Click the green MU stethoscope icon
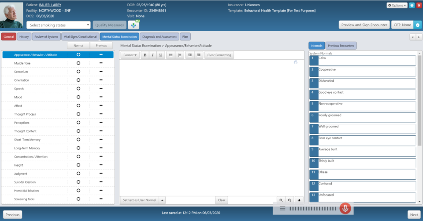The width and height of the screenshot is (423, 221). 134,25
